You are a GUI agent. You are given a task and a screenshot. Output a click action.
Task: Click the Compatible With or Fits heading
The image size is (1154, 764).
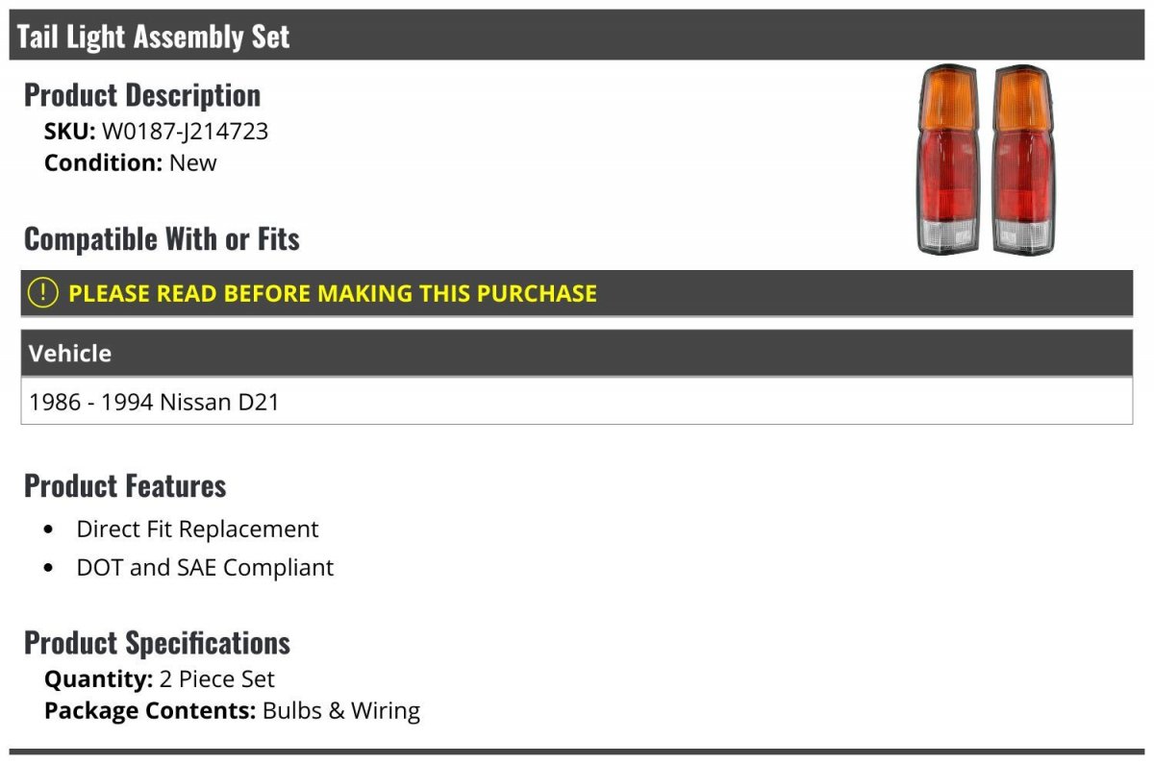162,238
